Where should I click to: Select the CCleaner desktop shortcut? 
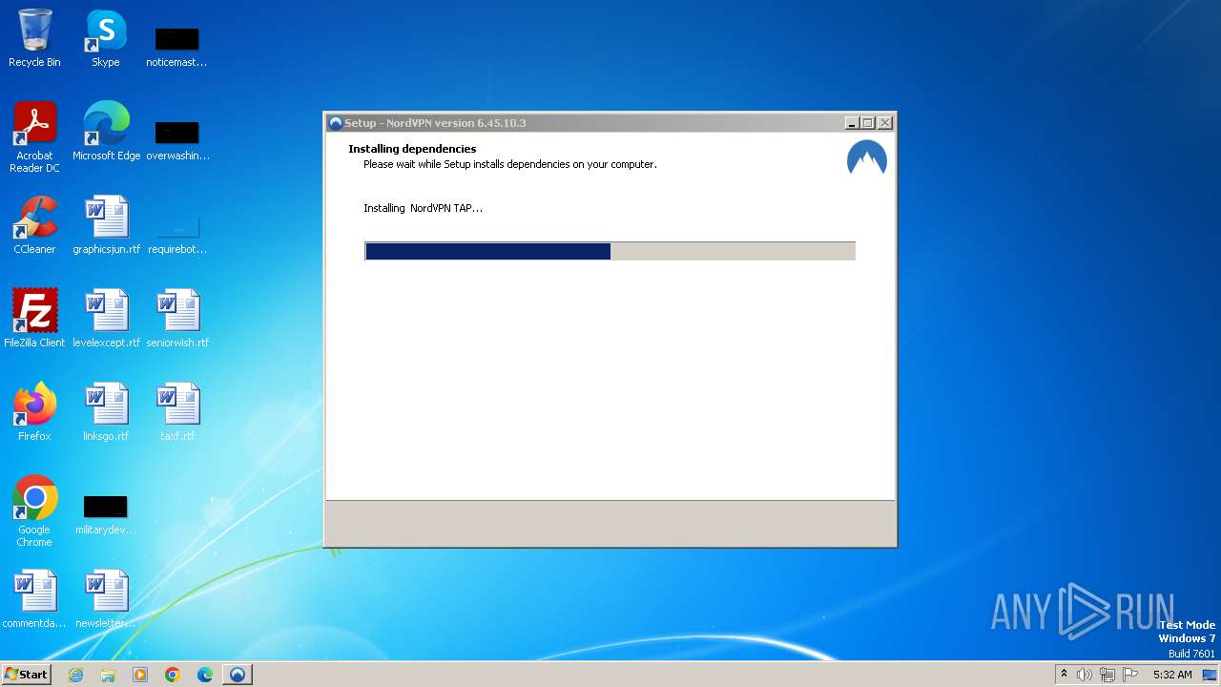pyautogui.click(x=34, y=225)
